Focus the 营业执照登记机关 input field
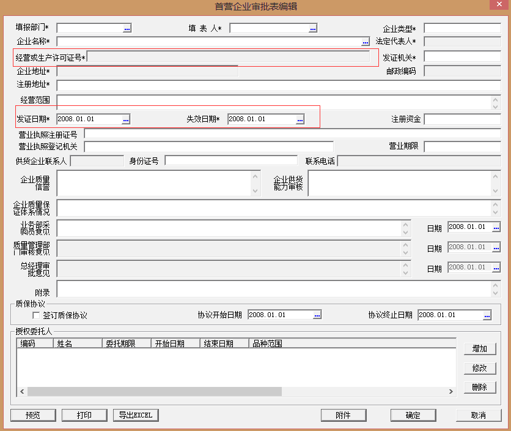 [x=209, y=146]
